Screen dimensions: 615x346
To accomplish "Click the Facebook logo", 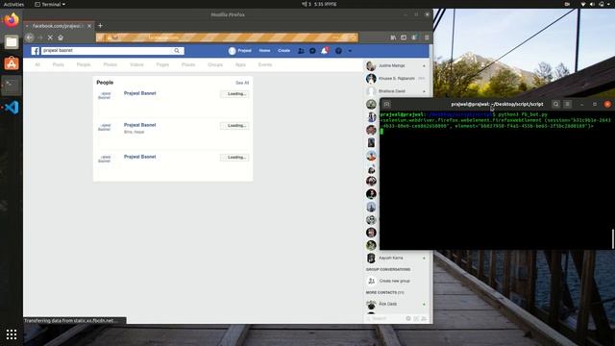I will pyautogui.click(x=36, y=51).
